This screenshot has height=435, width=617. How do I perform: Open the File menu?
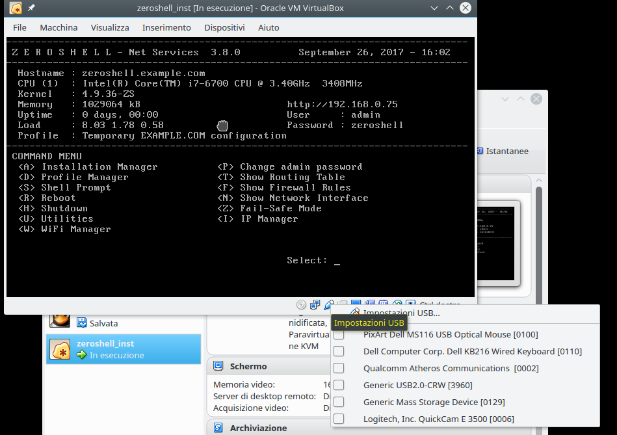[20, 27]
